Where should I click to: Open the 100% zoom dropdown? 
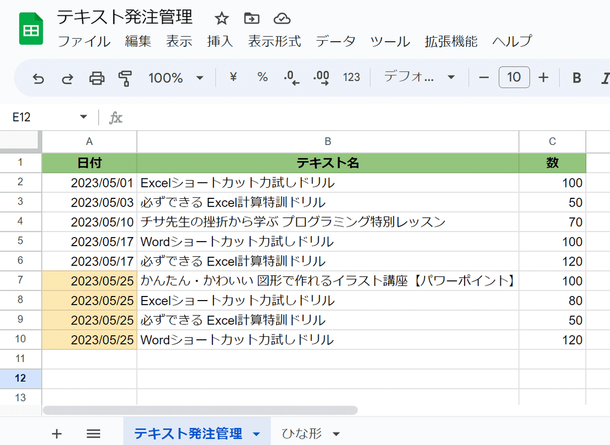(176, 78)
